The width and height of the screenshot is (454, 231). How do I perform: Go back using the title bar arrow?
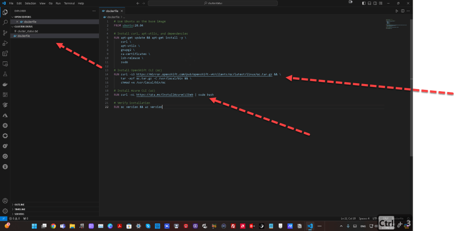point(138,3)
